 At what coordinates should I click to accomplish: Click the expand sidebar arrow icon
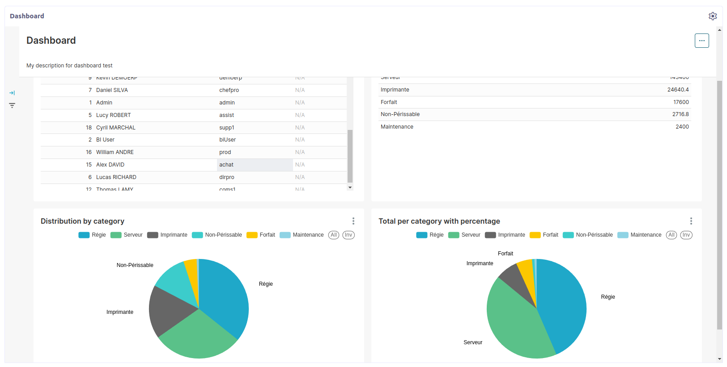coord(12,93)
